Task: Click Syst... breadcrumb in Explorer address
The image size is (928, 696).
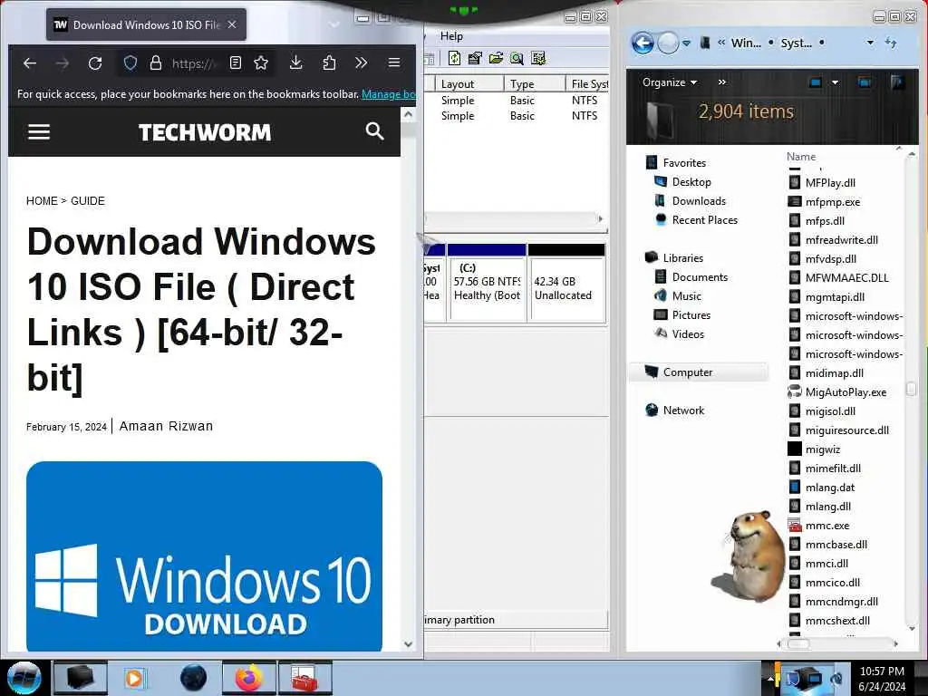Action: [796, 43]
